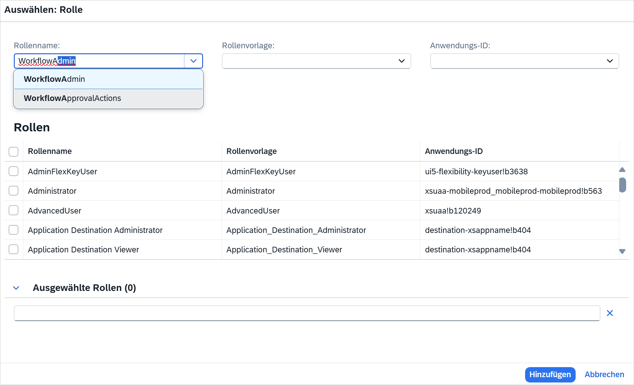634x385 pixels.
Task: Click the Hinzufügen button
Action: pyautogui.click(x=550, y=374)
